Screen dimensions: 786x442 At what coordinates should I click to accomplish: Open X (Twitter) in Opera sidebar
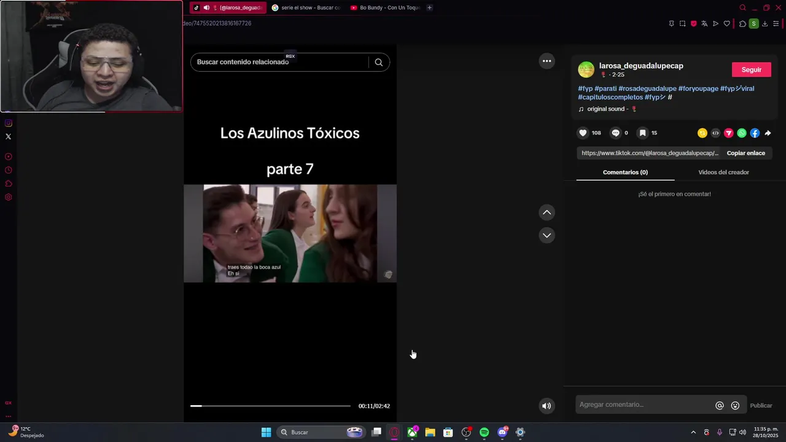[x=9, y=137]
